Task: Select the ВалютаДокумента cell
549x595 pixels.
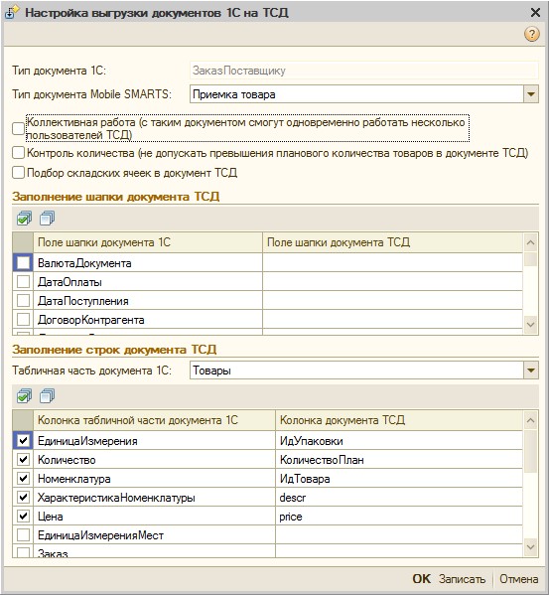Action: pos(148,262)
